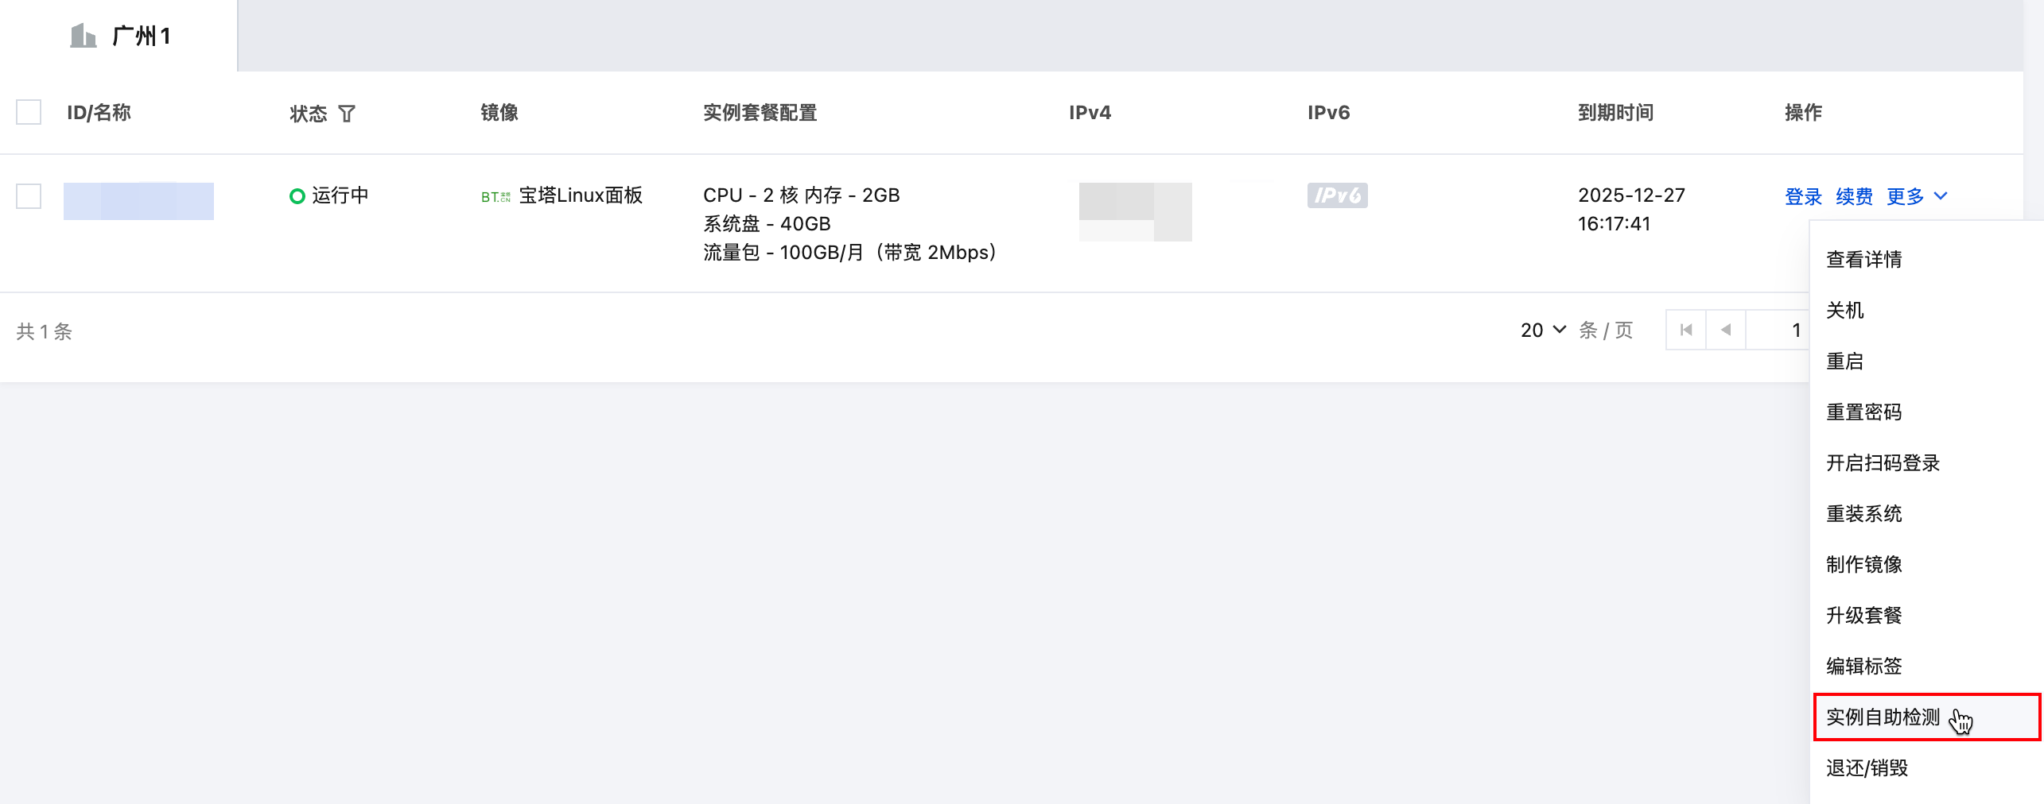Open the 20 per-page size dropdown
The width and height of the screenshot is (2044, 804).
click(x=1543, y=330)
